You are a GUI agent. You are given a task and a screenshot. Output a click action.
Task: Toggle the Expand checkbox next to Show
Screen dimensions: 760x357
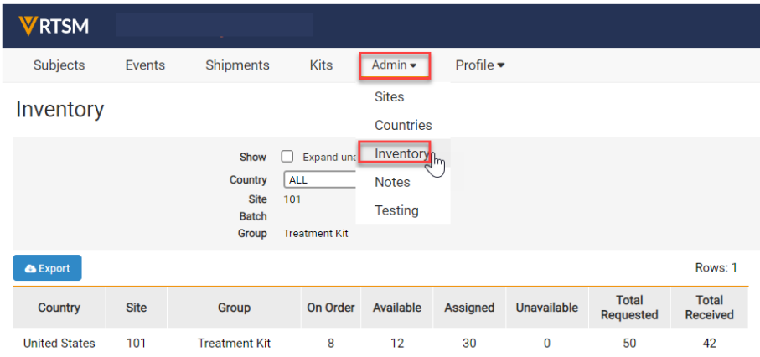click(287, 157)
